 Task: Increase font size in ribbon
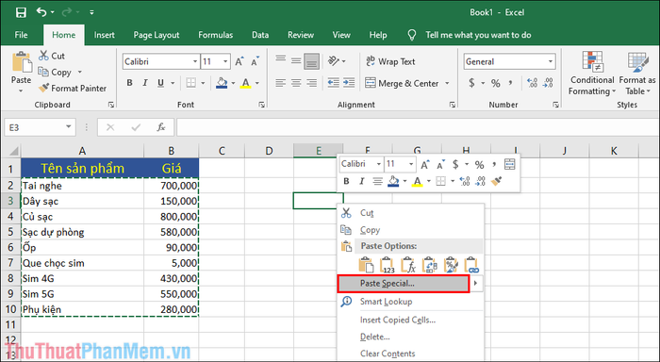239,62
